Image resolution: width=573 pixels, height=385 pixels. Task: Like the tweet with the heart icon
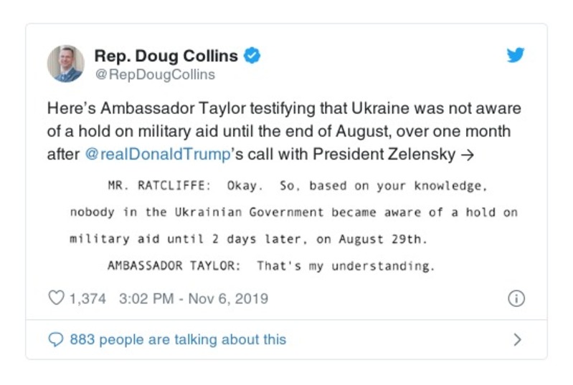pyautogui.click(x=56, y=298)
